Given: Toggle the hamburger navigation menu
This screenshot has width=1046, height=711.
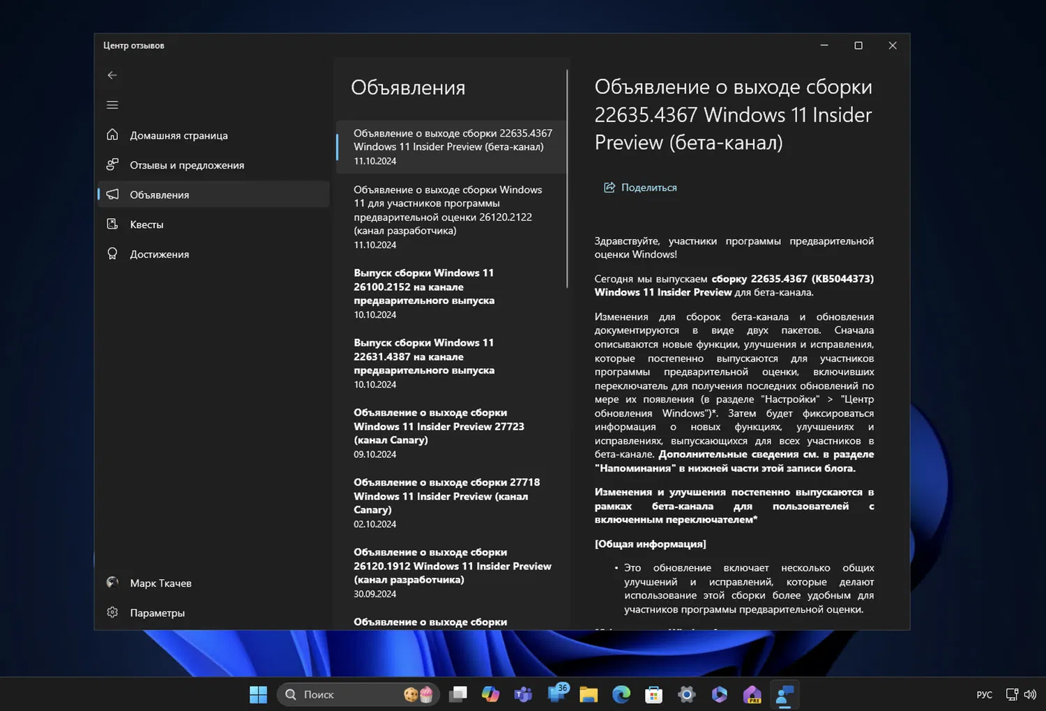Looking at the screenshot, I should tap(112, 105).
